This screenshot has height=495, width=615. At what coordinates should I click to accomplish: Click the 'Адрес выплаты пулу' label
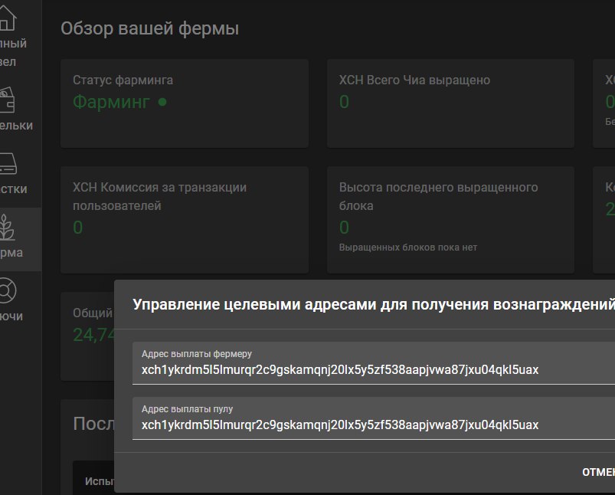187,409
